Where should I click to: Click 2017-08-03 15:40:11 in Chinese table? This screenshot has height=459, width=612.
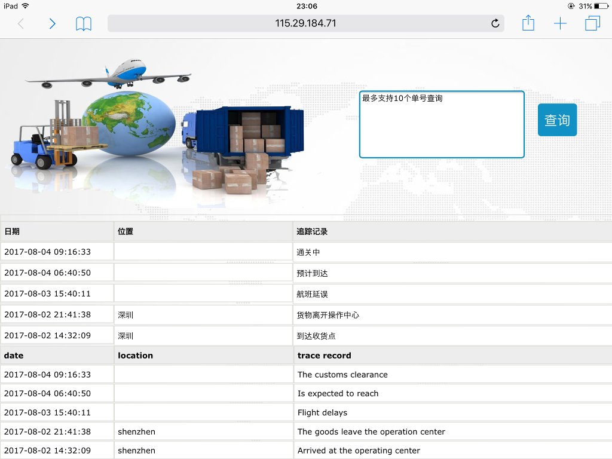47,293
